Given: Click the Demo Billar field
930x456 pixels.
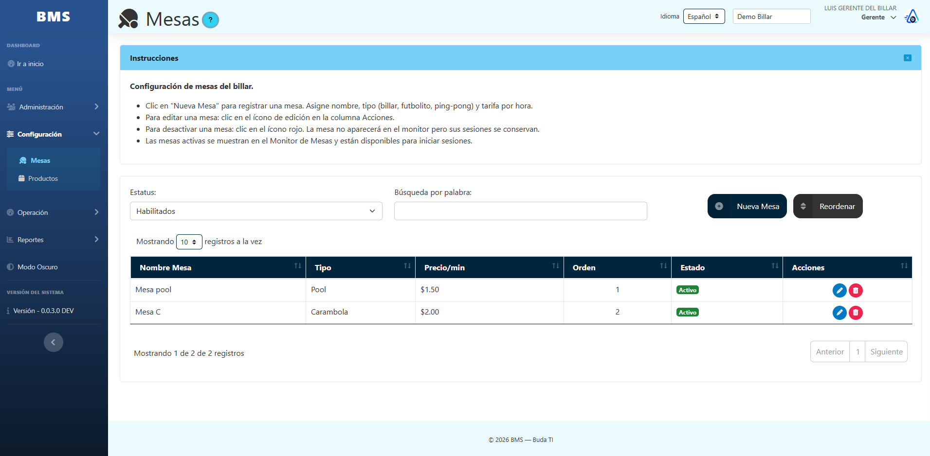Looking at the screenshot, I should tap(772, 17).
